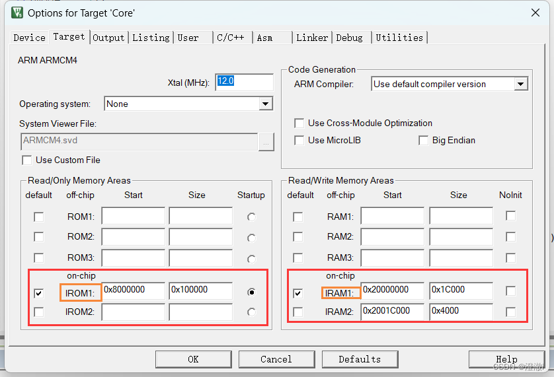Check the ROM2 default checkbox

pyautogui.click(x=39, y=236)
